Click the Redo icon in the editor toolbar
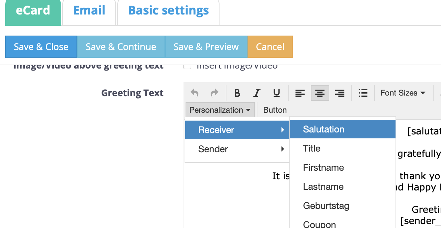Screen dimensions: 441x228 [x=214, y=93]
